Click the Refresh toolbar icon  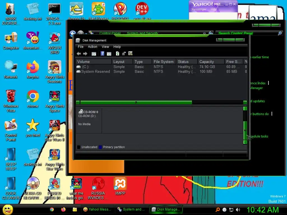117,53
